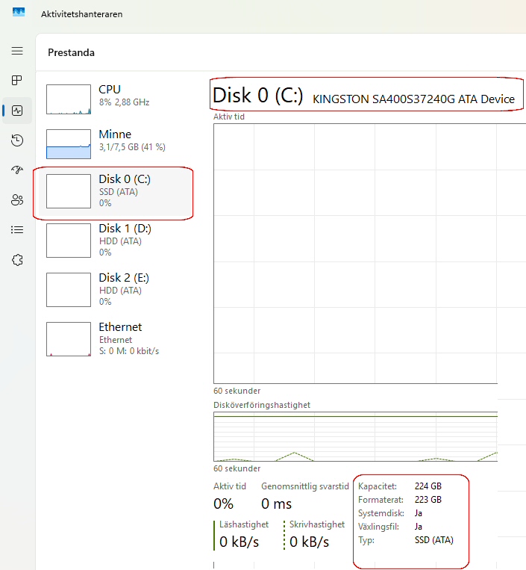The width and height of the screenshot is (526, 570).
Task: Click the Läshastighet 0 kB/s value
Action: pyautogui.click(x=239, y=542)
